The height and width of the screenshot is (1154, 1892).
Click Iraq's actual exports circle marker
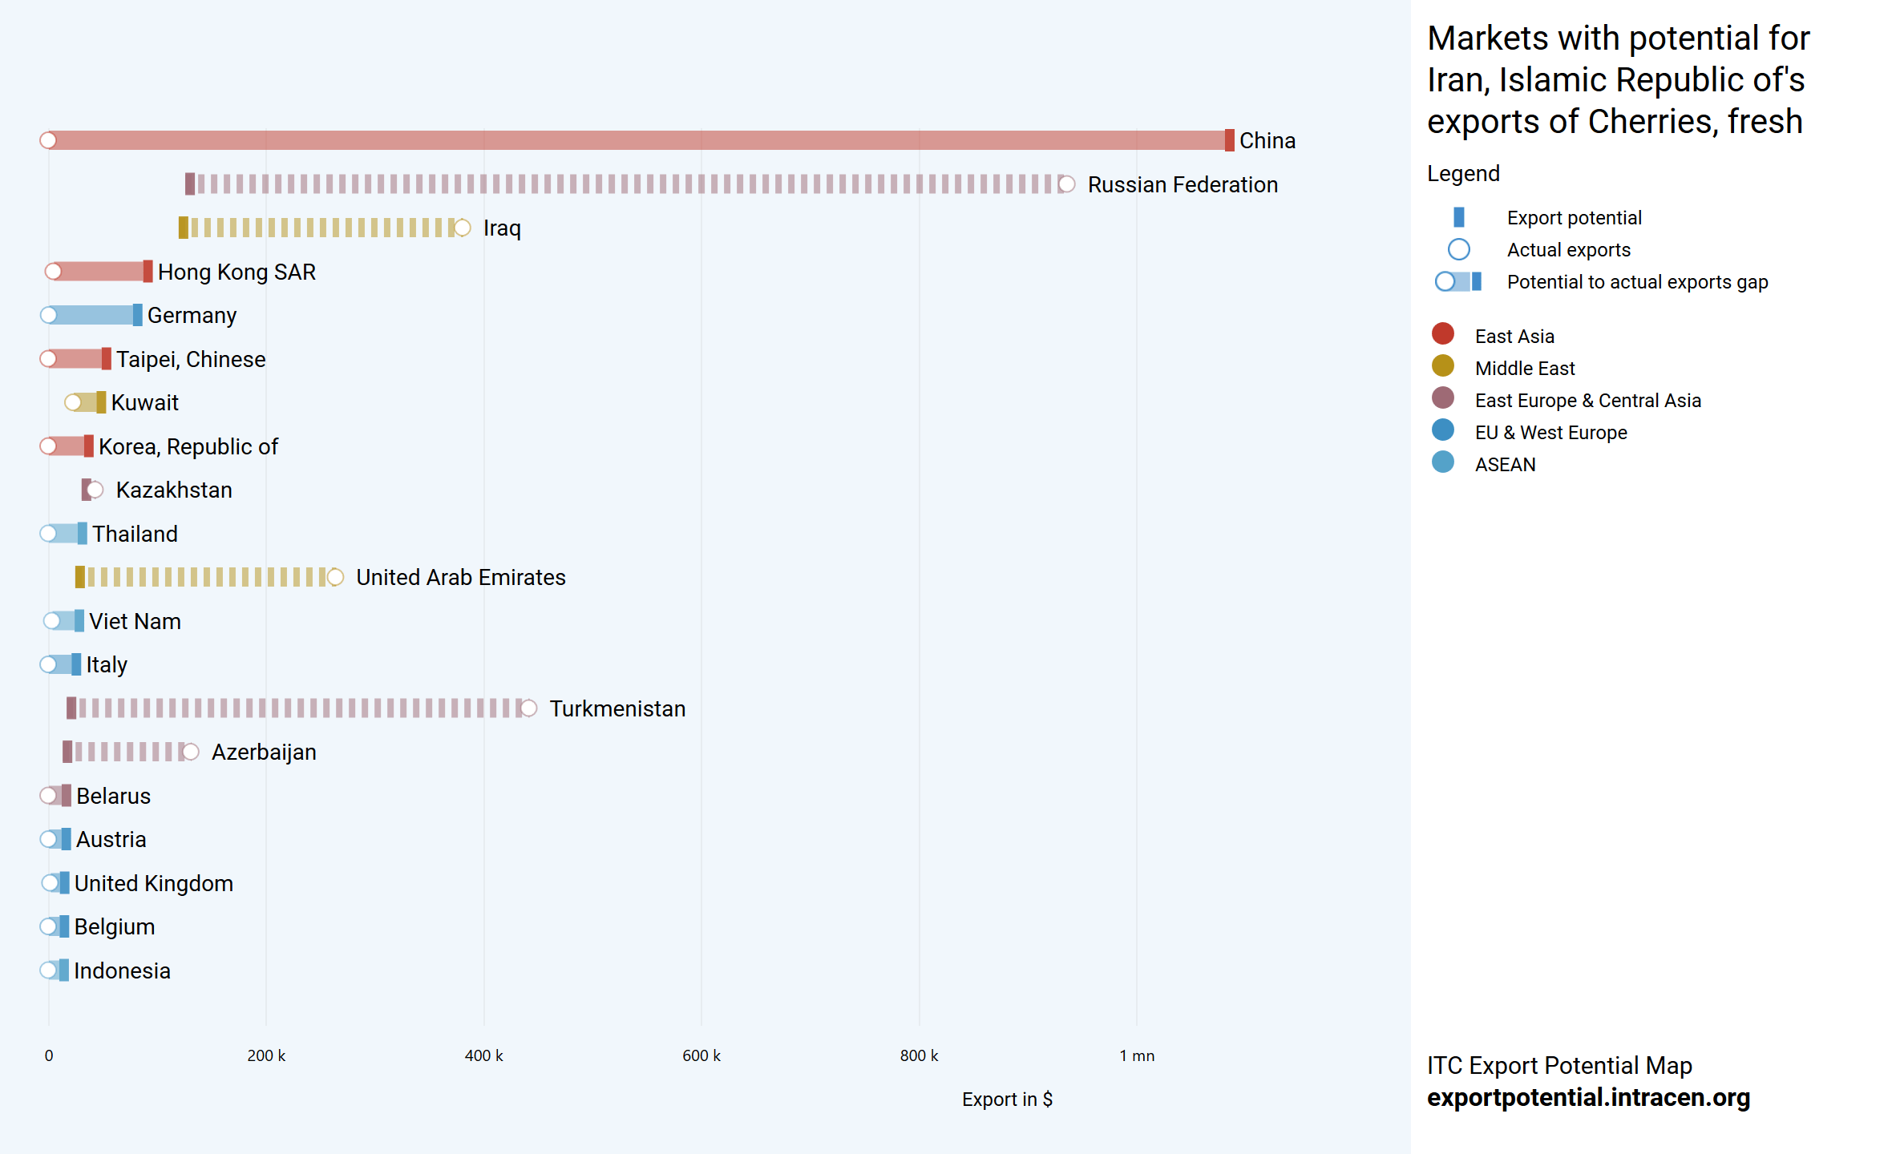point(463,228)
